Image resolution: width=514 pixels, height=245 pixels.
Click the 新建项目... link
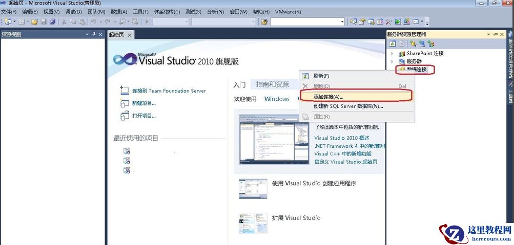pos(143,103)
